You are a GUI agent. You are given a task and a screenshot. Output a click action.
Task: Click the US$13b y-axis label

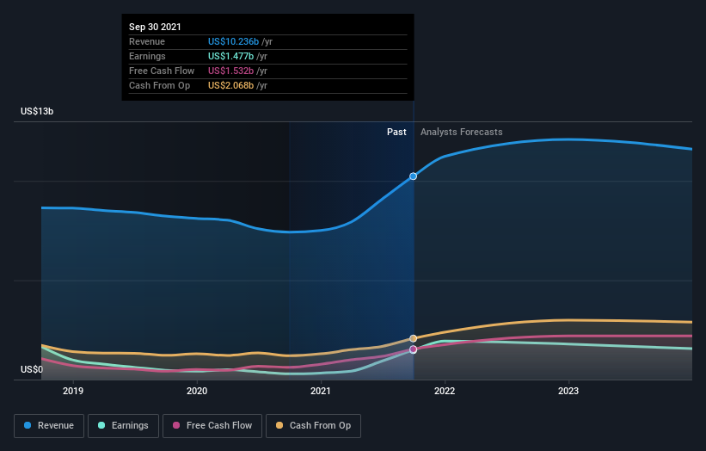click(37, 111)
